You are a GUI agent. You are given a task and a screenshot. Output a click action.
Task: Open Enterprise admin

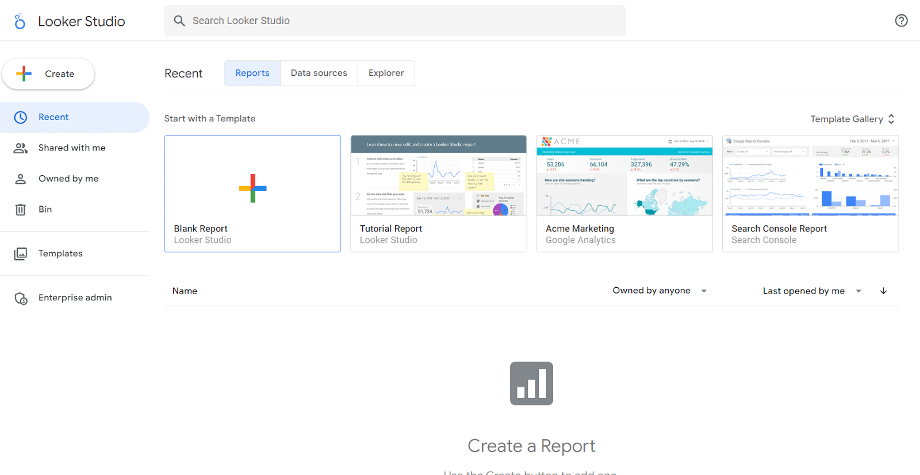[x=75, y=298]
